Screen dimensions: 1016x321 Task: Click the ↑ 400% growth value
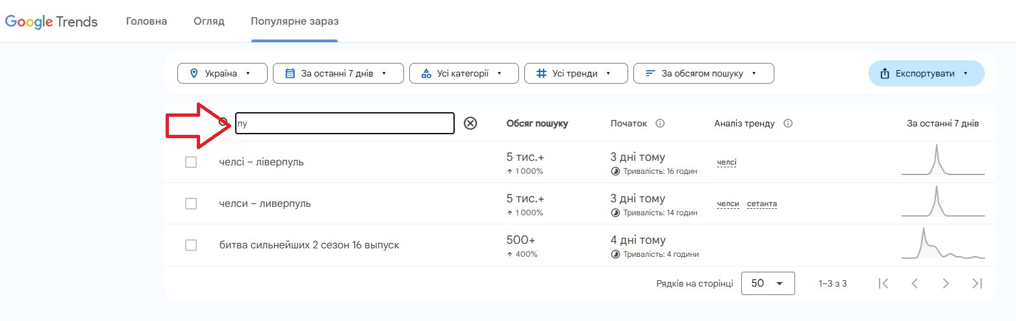pyautogui.click(x=522, y=254)
